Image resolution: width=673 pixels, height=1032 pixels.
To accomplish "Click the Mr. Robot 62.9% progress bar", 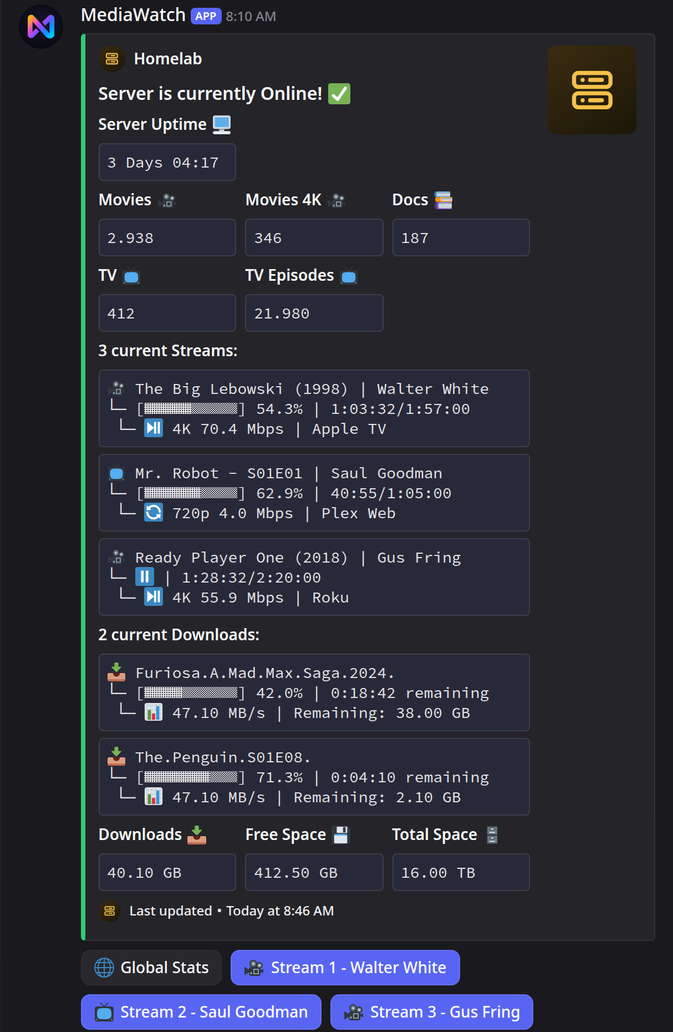I will (x=191, y=493).
